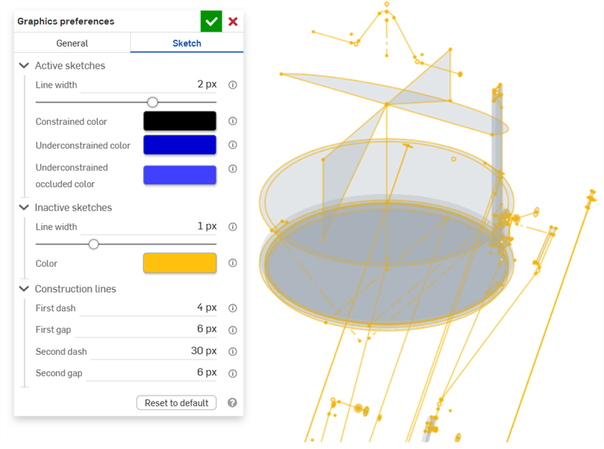This screenshot has width=604, height=449.
Task: Collapse the Active sketches section
Action: [24, 66]
